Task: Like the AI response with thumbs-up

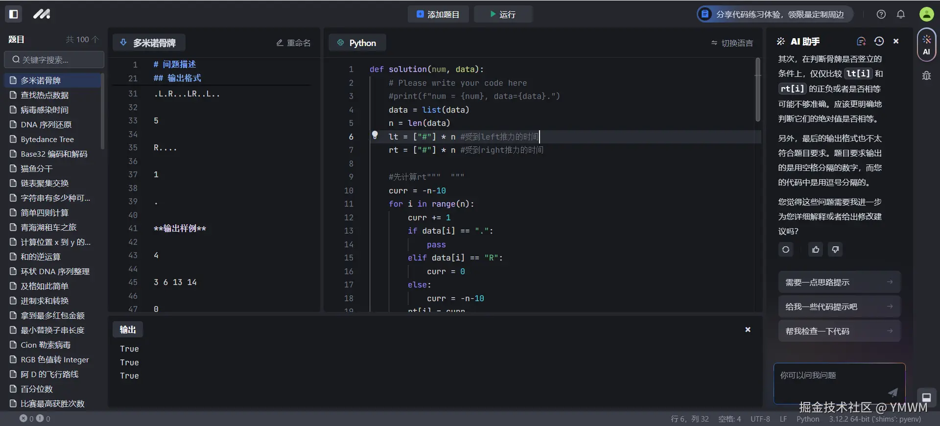Action: click(x=816, y=249)
